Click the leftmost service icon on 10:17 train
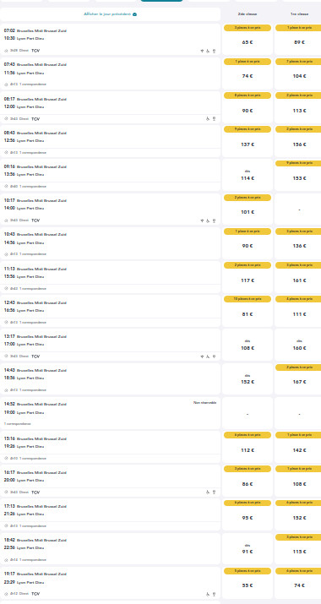This screenshot has width=321, height=604. 202,220
